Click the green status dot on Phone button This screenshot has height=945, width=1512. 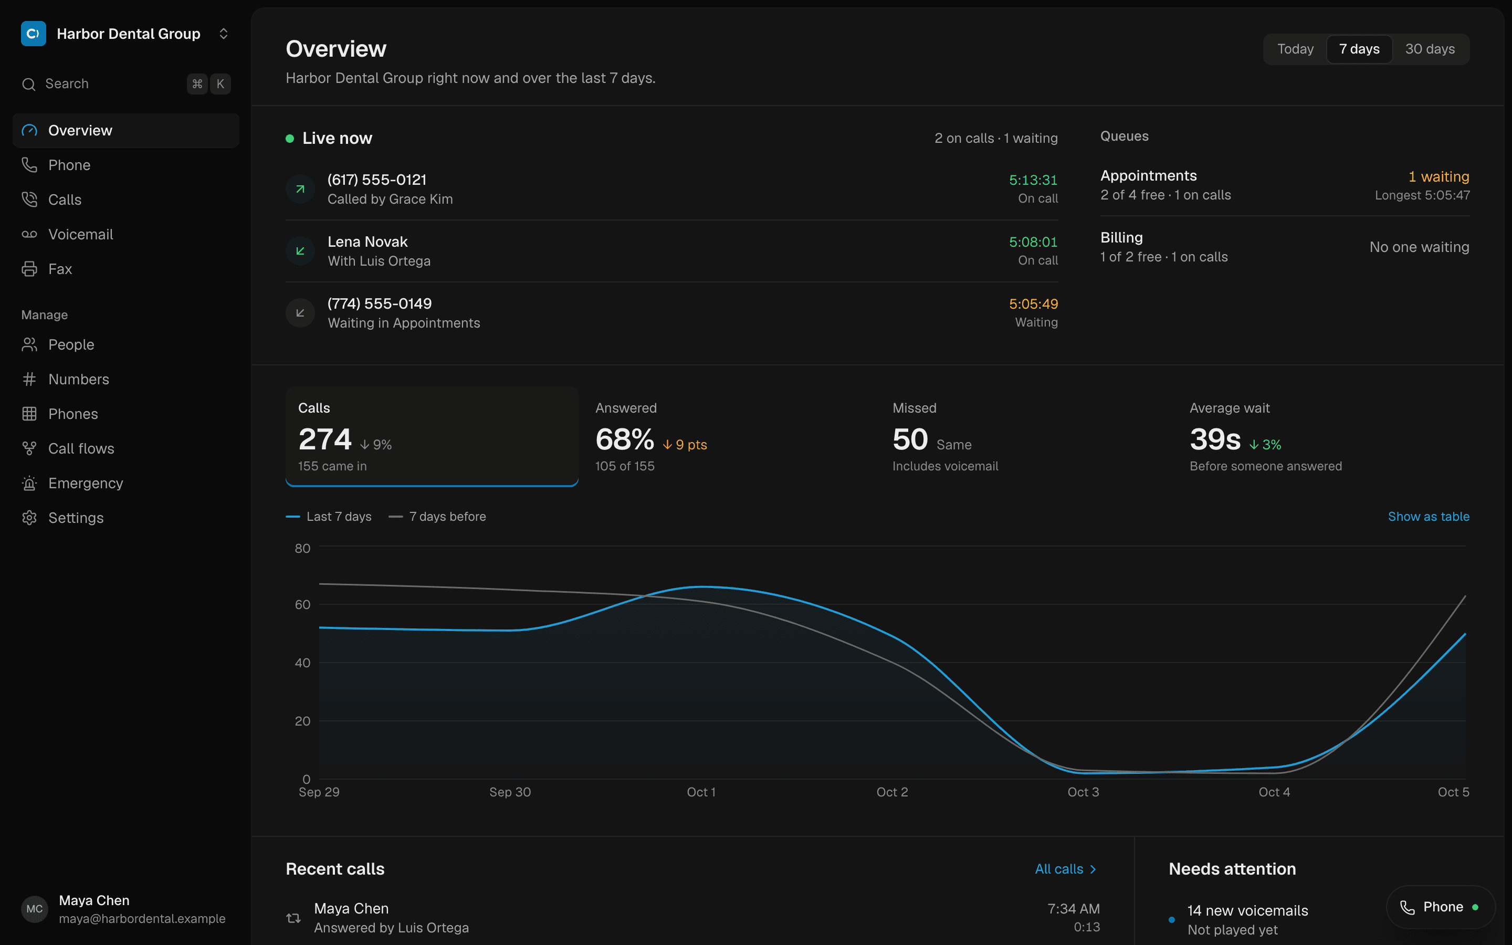(x=1475, y=907)
